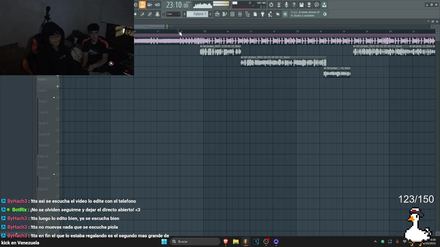The image size is (440, 247).
Task: Open the piano roll view icon
Action: [225, 14]
